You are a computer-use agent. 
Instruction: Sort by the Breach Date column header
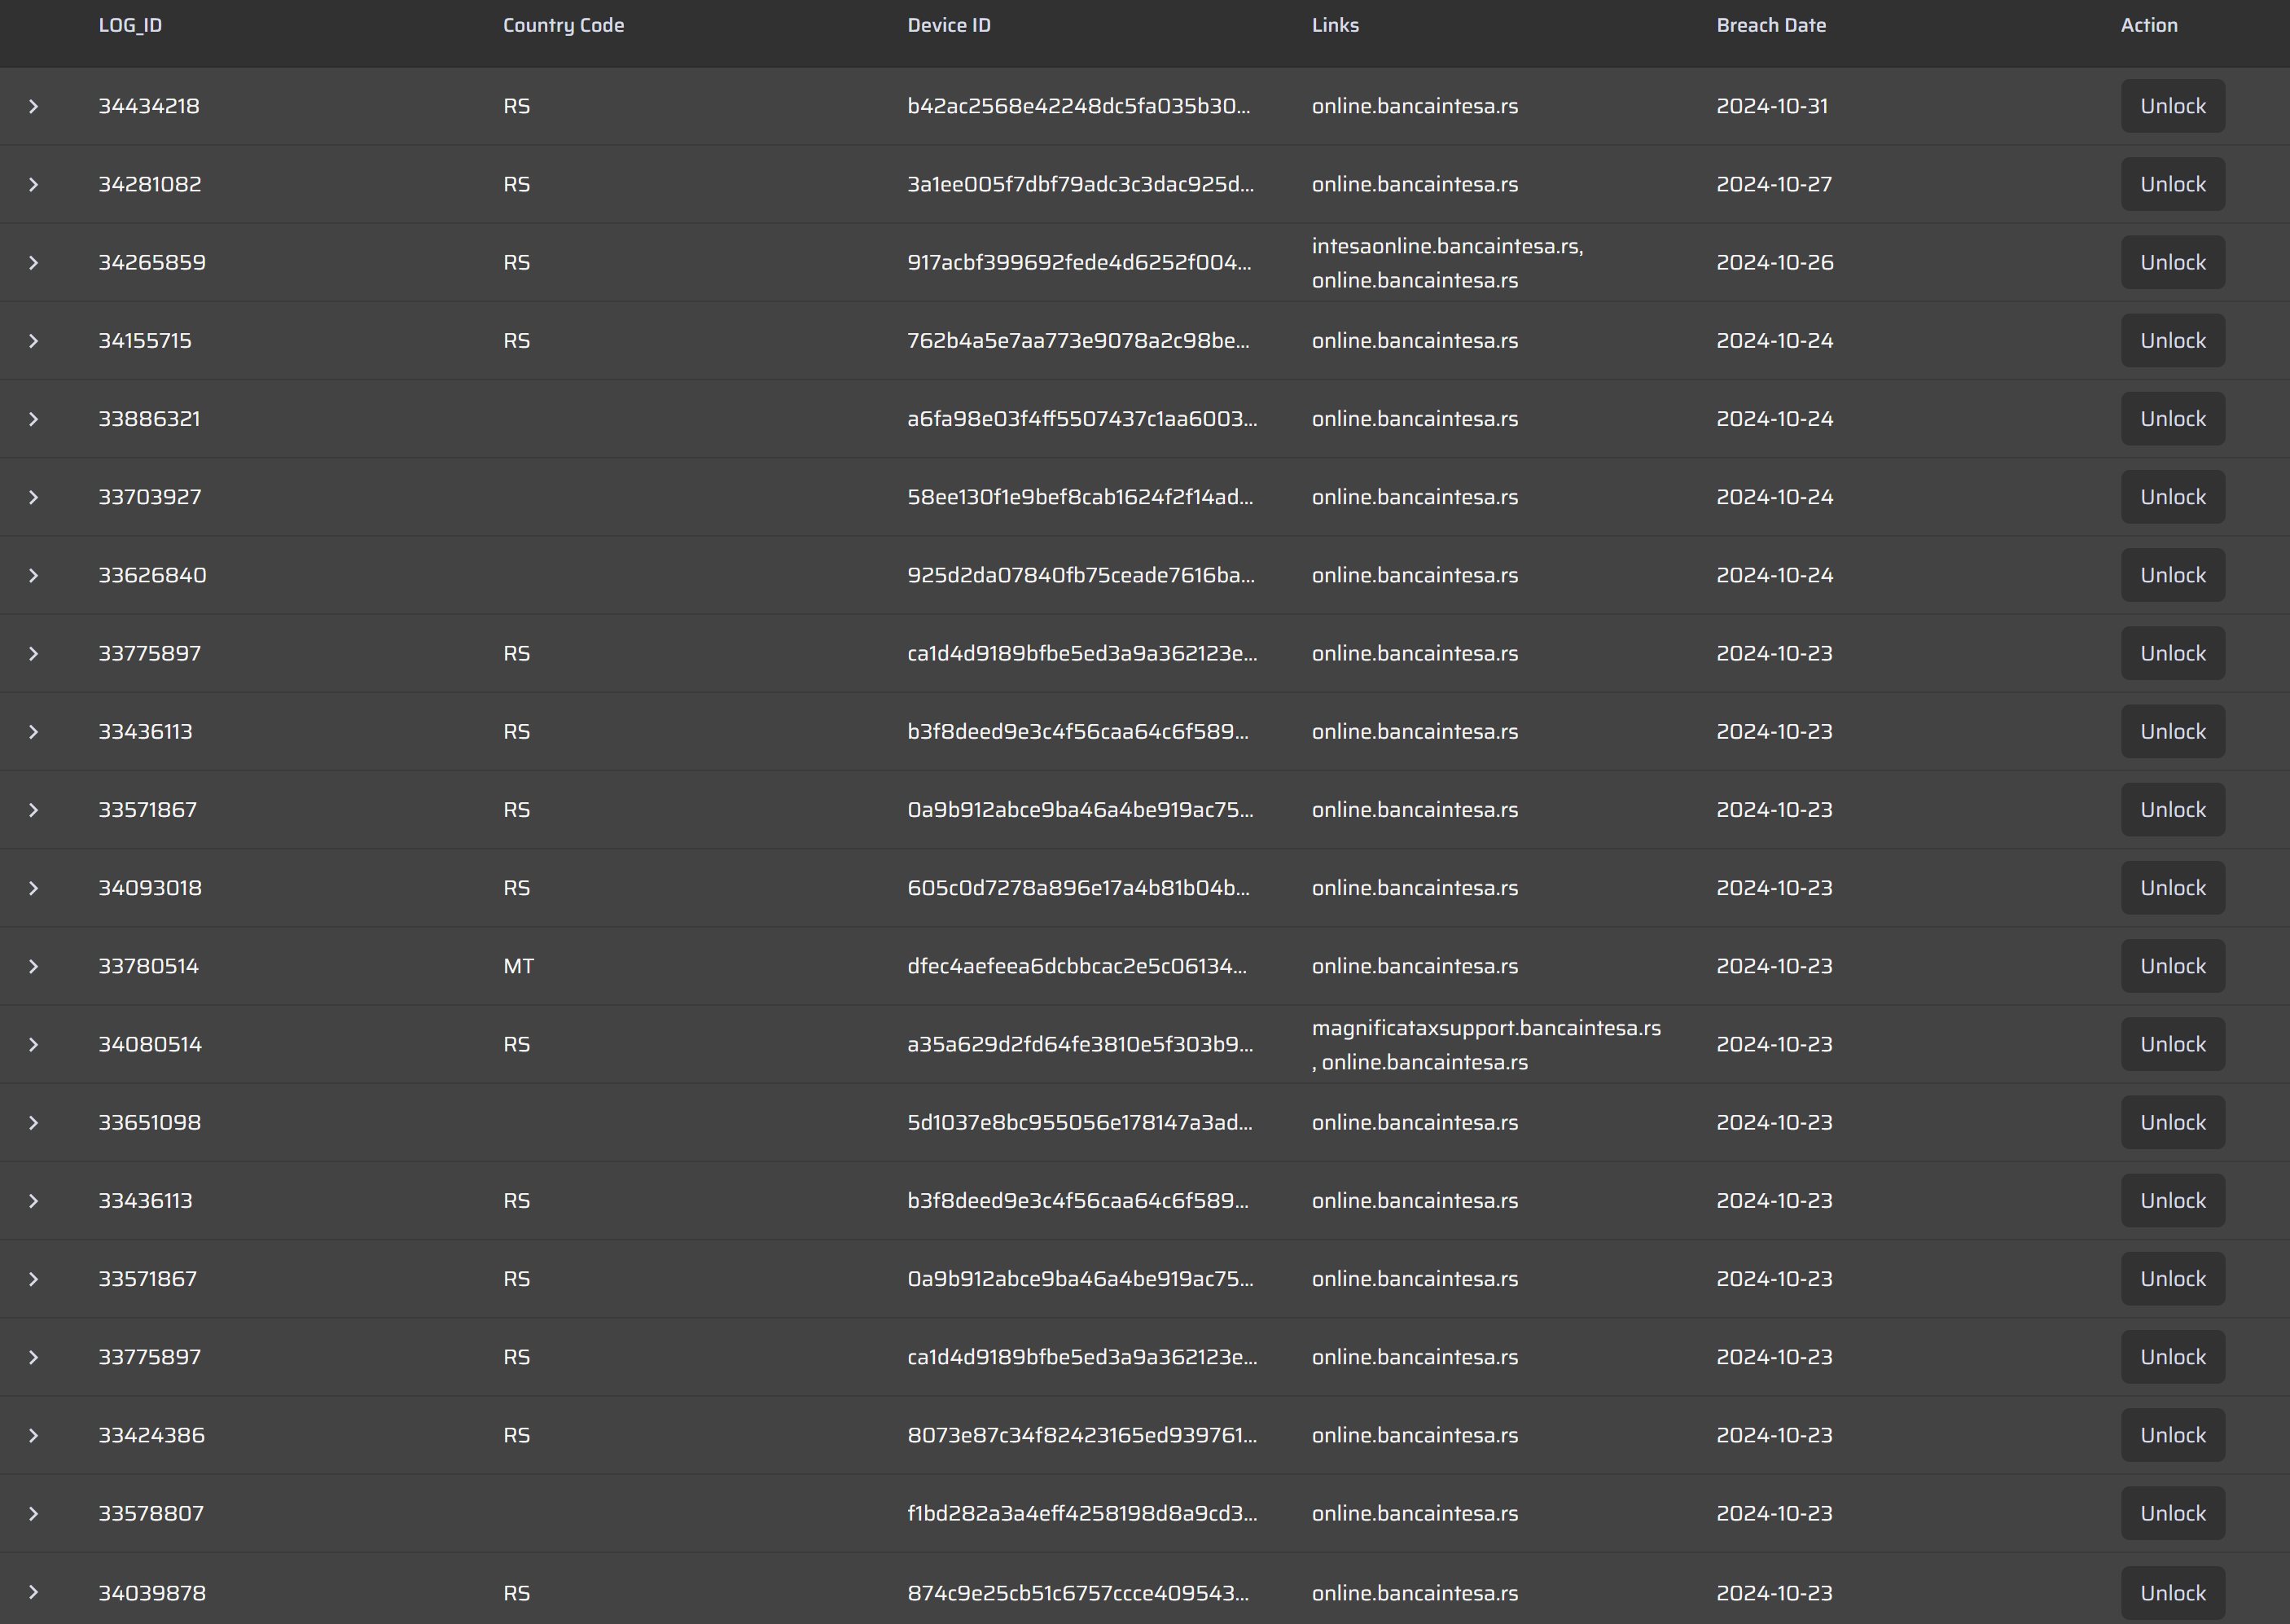tap(1771, 25)
